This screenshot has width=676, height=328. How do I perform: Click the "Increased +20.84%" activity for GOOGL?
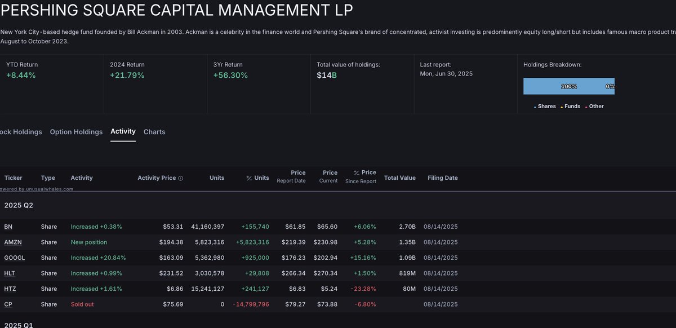click(99, 258)
